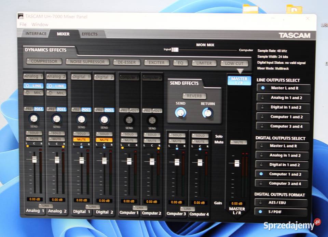Mute the MASTER L/R output
Screen dimensions: 328x237
[238, 142]
